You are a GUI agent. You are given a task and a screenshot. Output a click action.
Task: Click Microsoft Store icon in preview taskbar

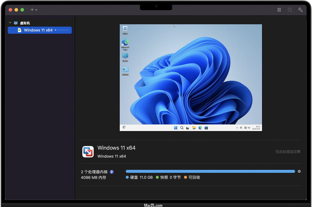point(206,128)
